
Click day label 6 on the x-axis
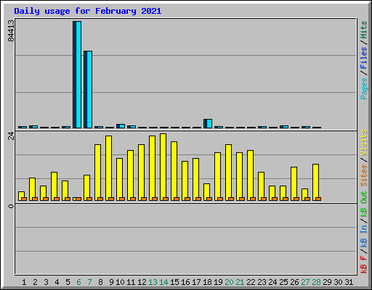[78, 282]
